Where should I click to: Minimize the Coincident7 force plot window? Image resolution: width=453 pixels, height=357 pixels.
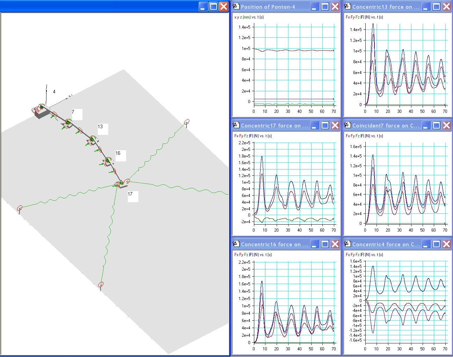[426, 125]
